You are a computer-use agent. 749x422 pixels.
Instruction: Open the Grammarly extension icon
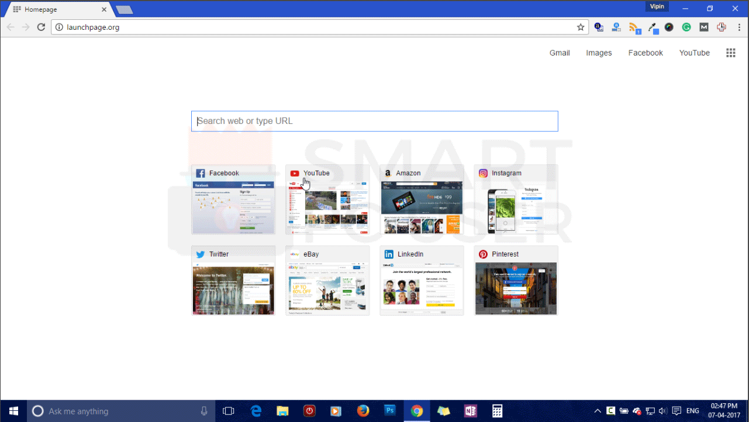(686, 27)
